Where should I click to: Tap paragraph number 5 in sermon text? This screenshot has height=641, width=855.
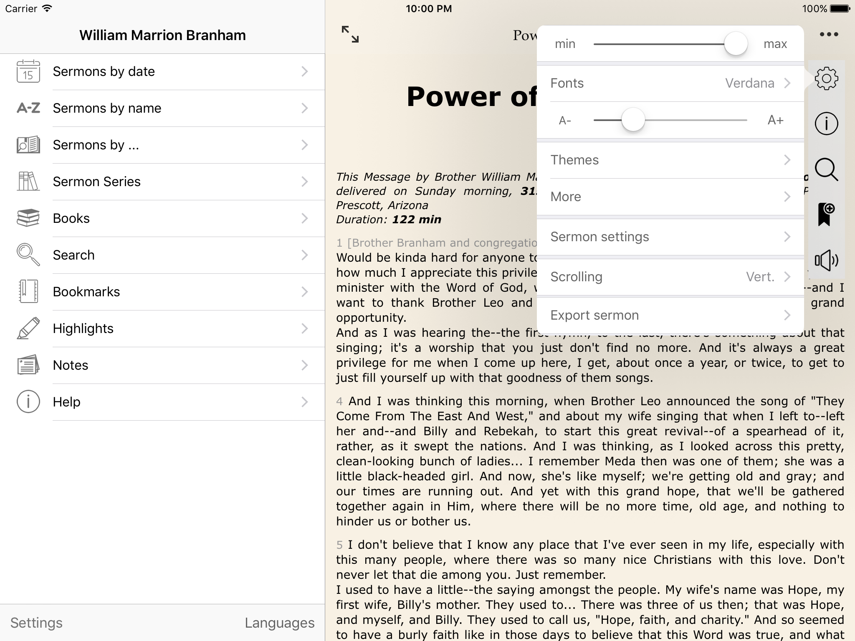(339, 545)
